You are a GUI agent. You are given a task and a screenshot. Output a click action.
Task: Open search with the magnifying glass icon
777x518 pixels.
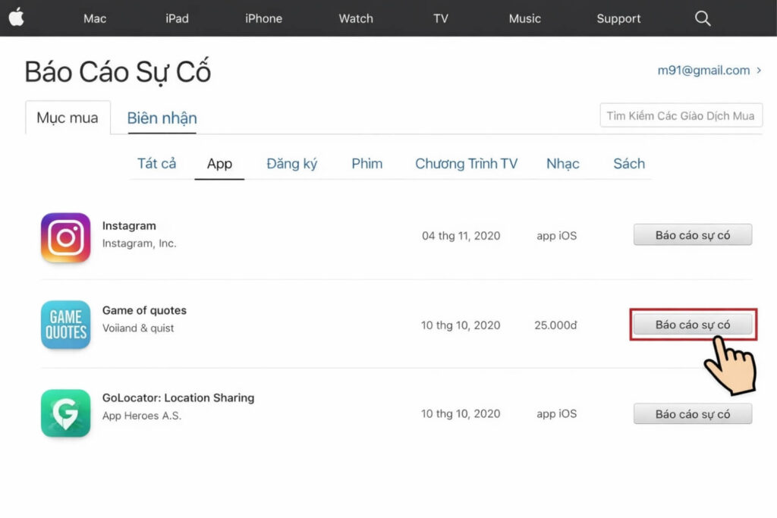coord(703,18)
